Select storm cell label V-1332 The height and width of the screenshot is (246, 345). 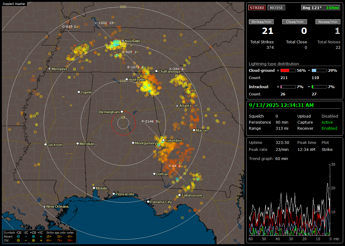(105, 23)
